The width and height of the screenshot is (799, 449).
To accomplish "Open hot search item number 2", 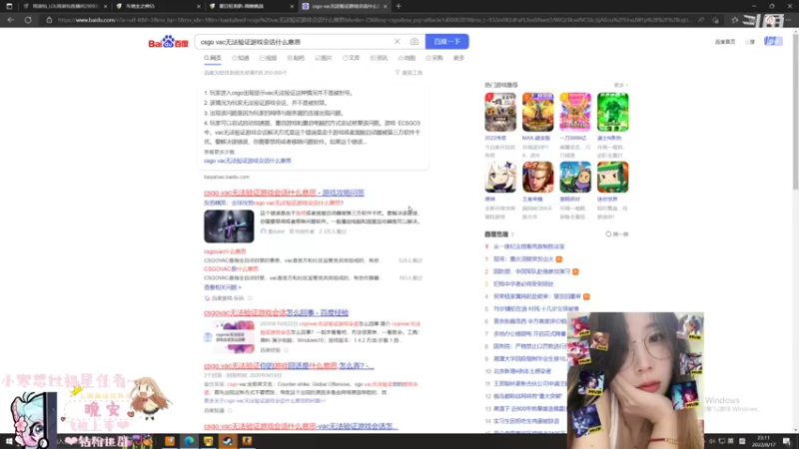I will [x=531, y=271].
